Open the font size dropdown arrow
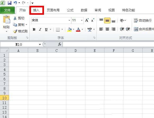Screen dimensions: 154x118 (x=82, y=20)
